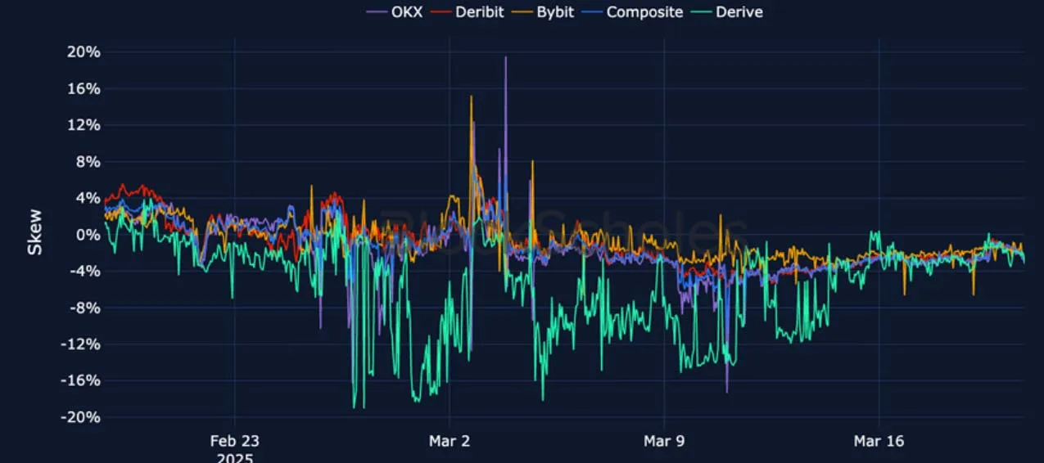Click the -4% y-axis label
This screenshot has height=463, width=1044.
coord(84,272)
